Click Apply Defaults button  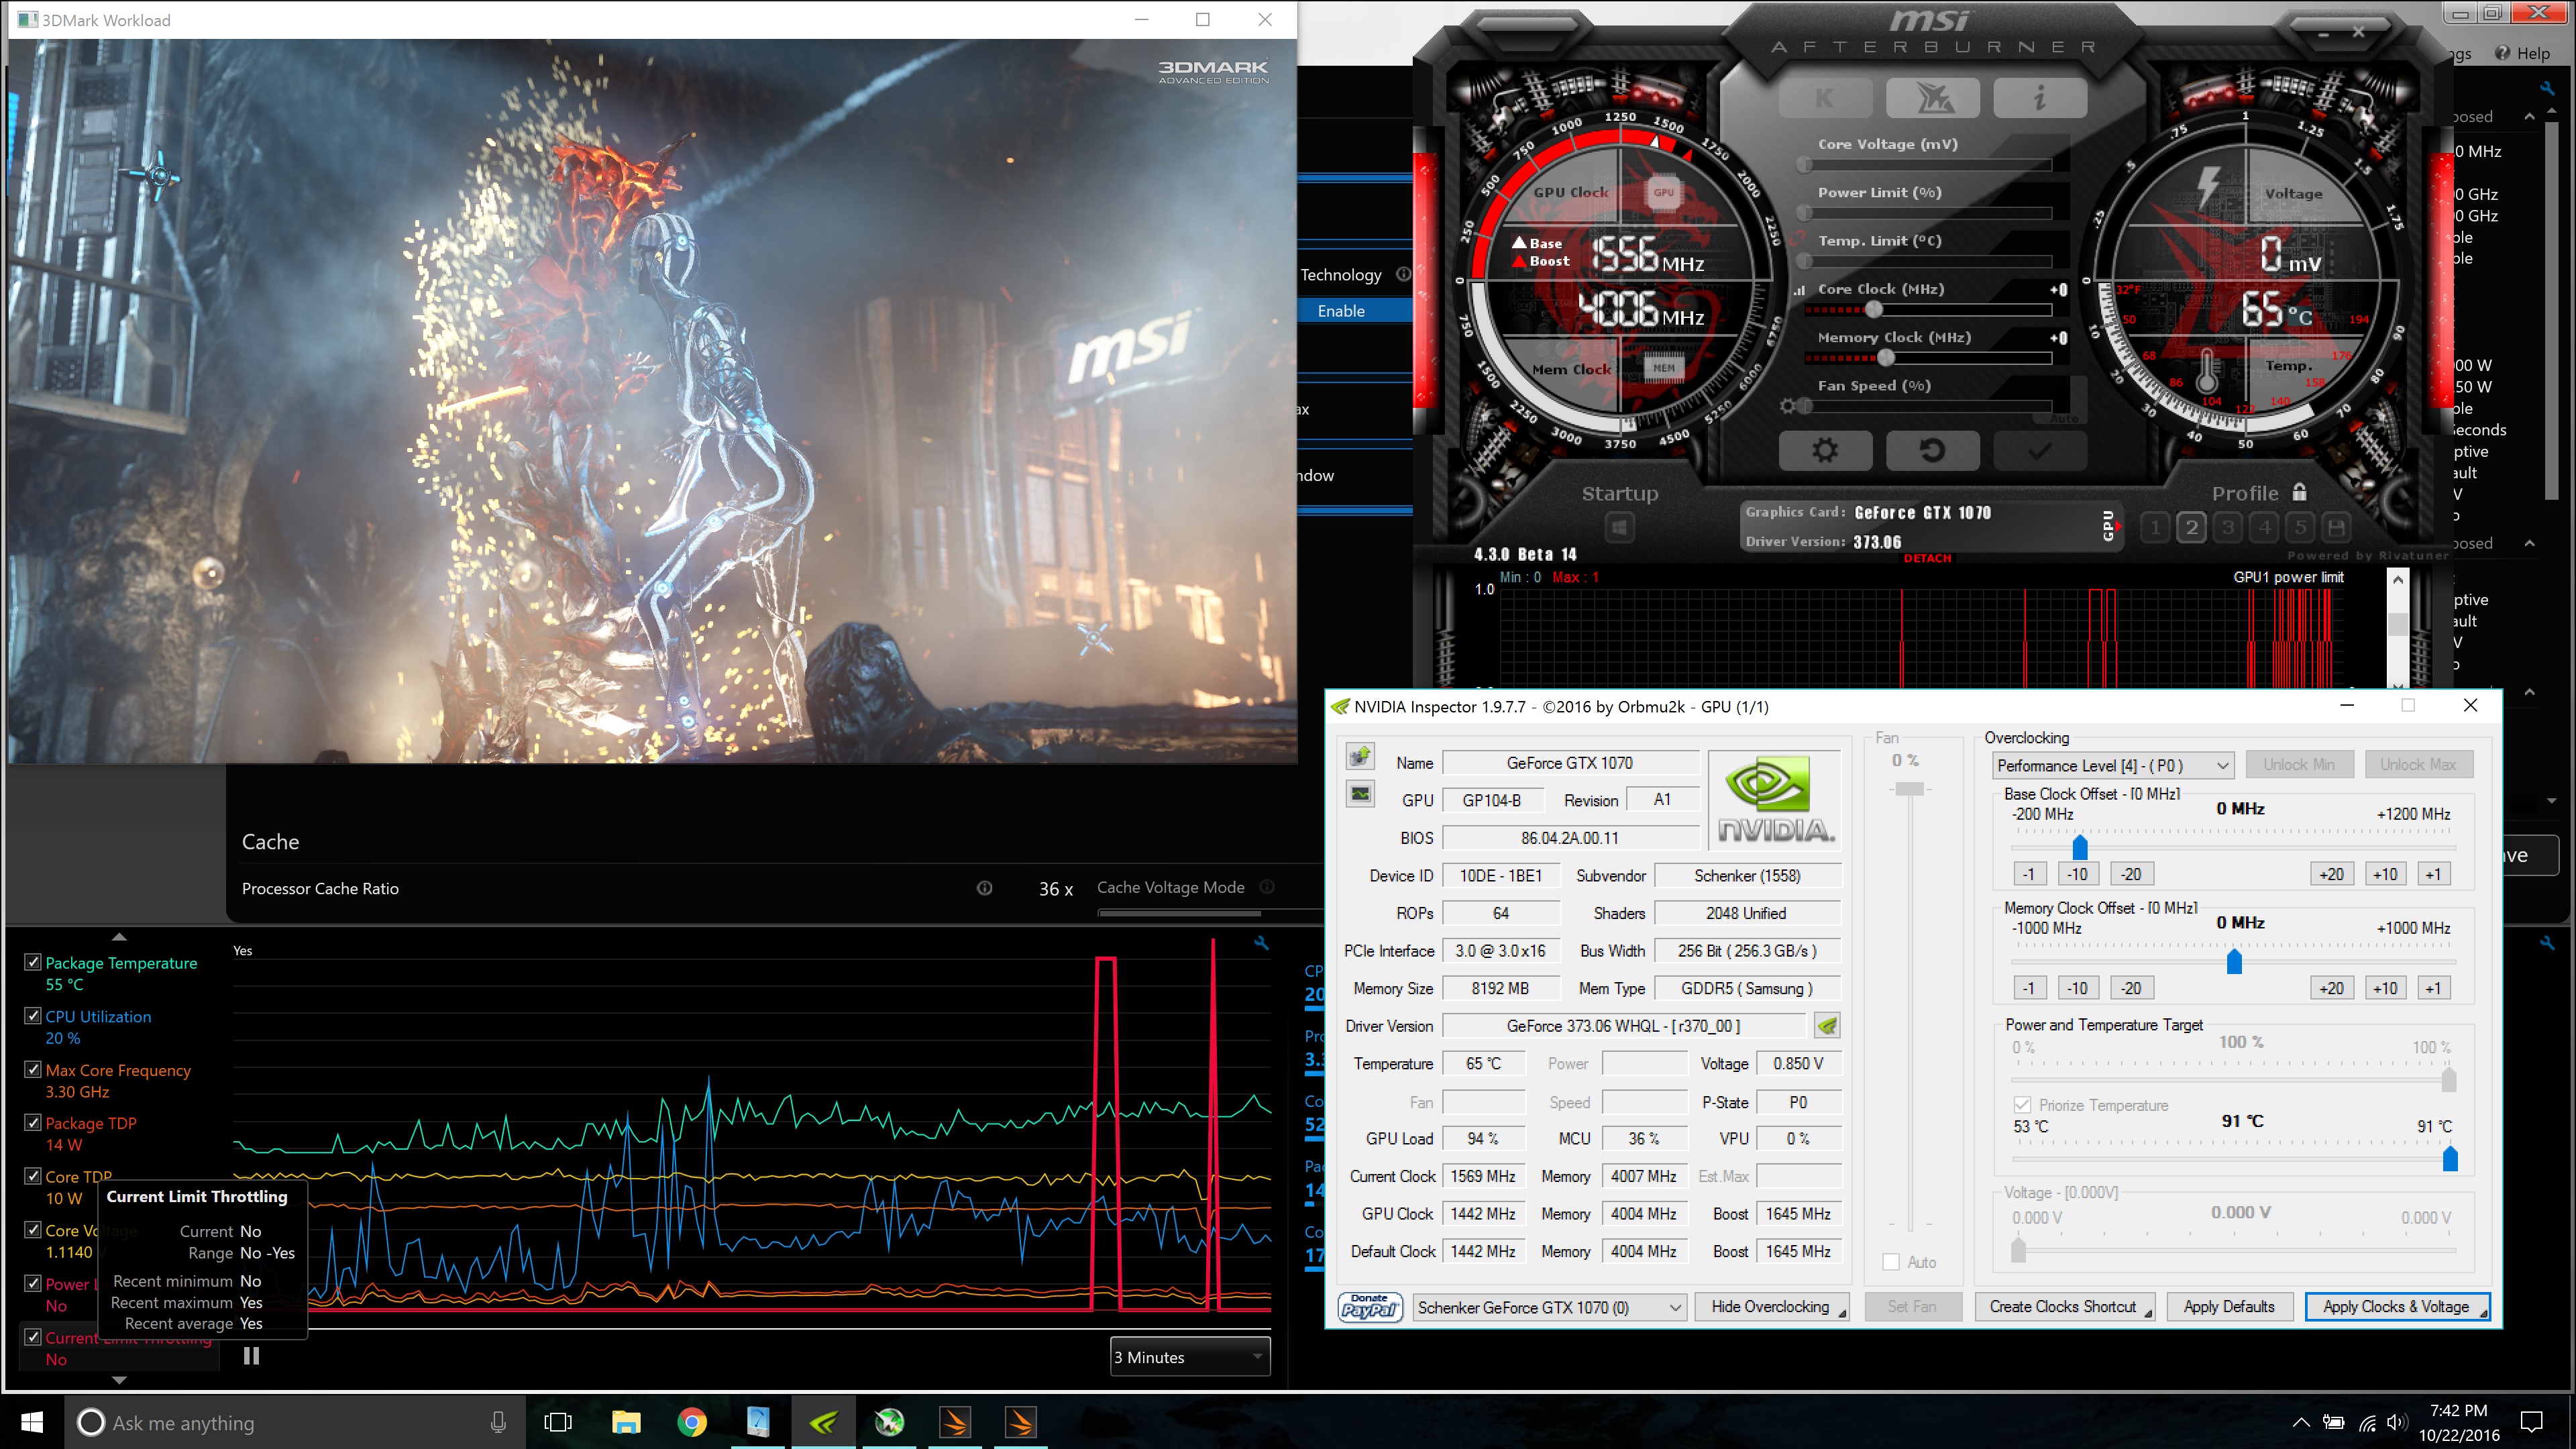tap(2228, 1306)
